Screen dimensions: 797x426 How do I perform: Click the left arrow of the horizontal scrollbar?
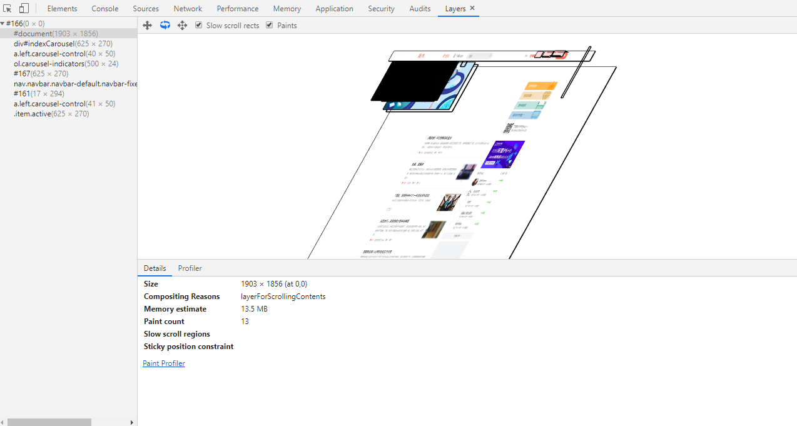tap(3, 422)
